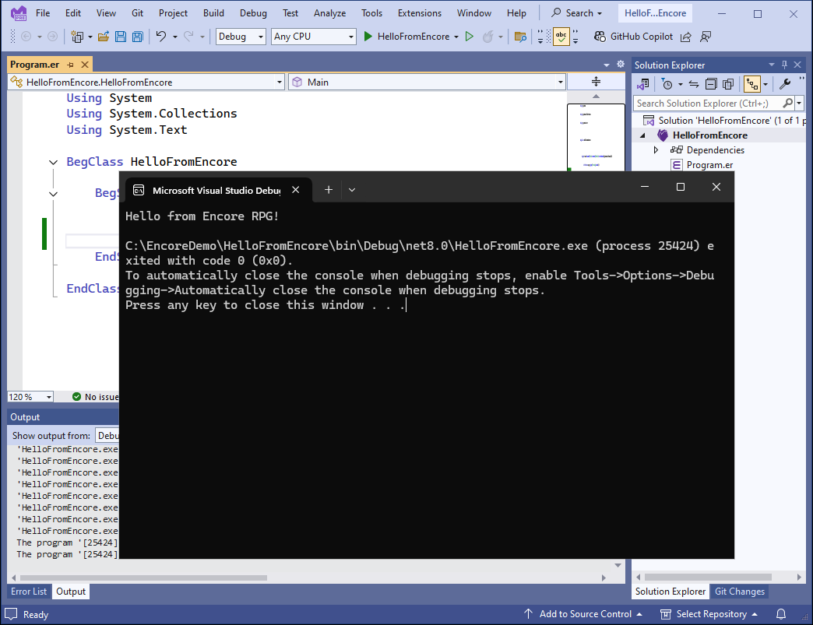Click Pending Changes Filter clock icon

667,84
